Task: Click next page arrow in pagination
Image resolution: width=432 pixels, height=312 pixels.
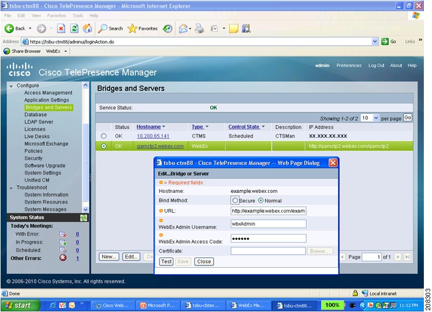Action: [x=398, y=257]
